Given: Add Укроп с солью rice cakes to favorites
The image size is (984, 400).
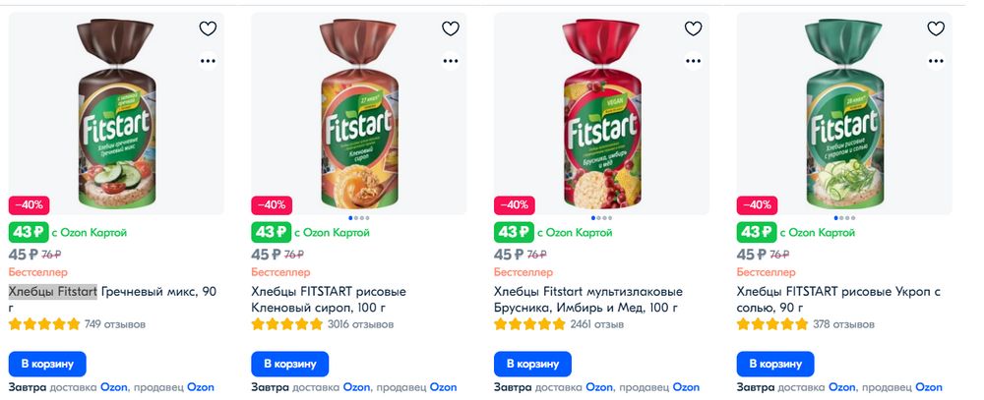Looking at the screenshot, I should (936, 29).
